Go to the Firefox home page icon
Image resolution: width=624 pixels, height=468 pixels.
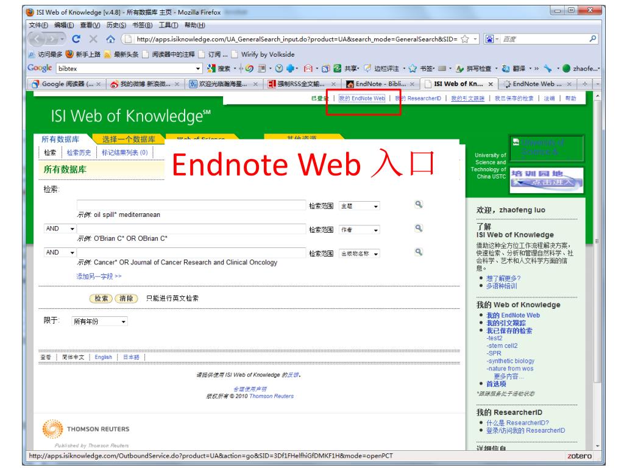(x=110, y=39)
